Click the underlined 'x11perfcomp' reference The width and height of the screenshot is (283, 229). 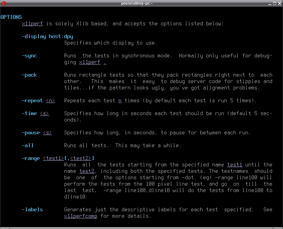(x=81, y=216)
